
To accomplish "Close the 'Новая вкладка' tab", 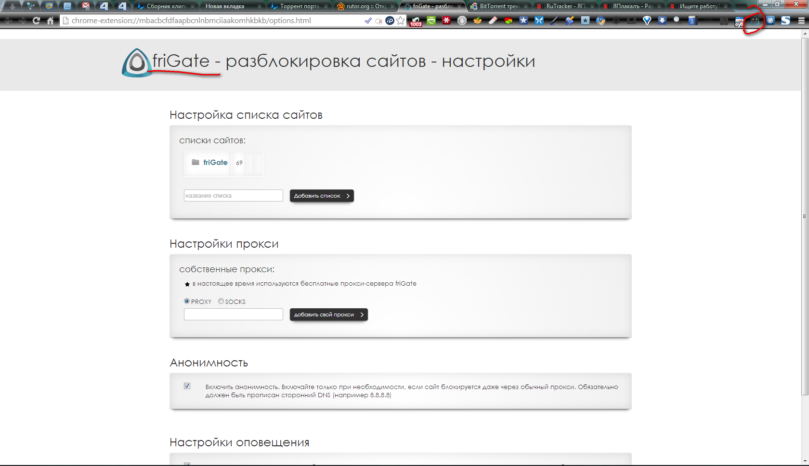I will [260, 7].
